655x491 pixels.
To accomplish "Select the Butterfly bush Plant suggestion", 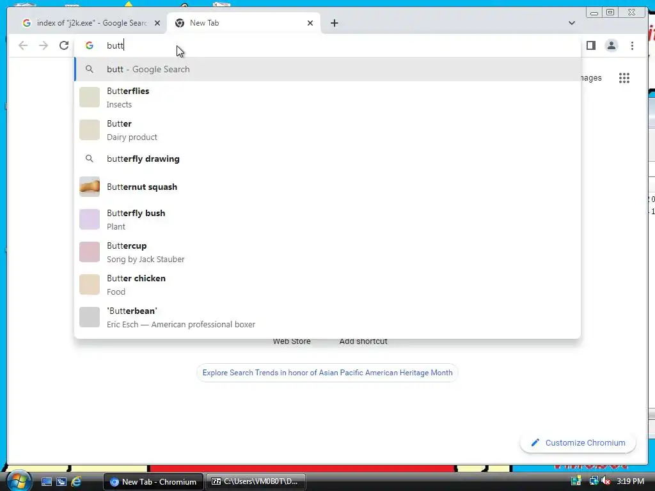I will tap(327, 220).
